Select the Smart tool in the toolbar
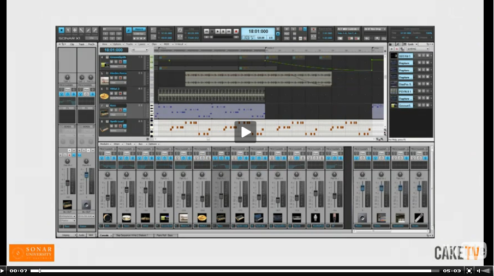The image size is (494, 276). (x=62, y=30)
